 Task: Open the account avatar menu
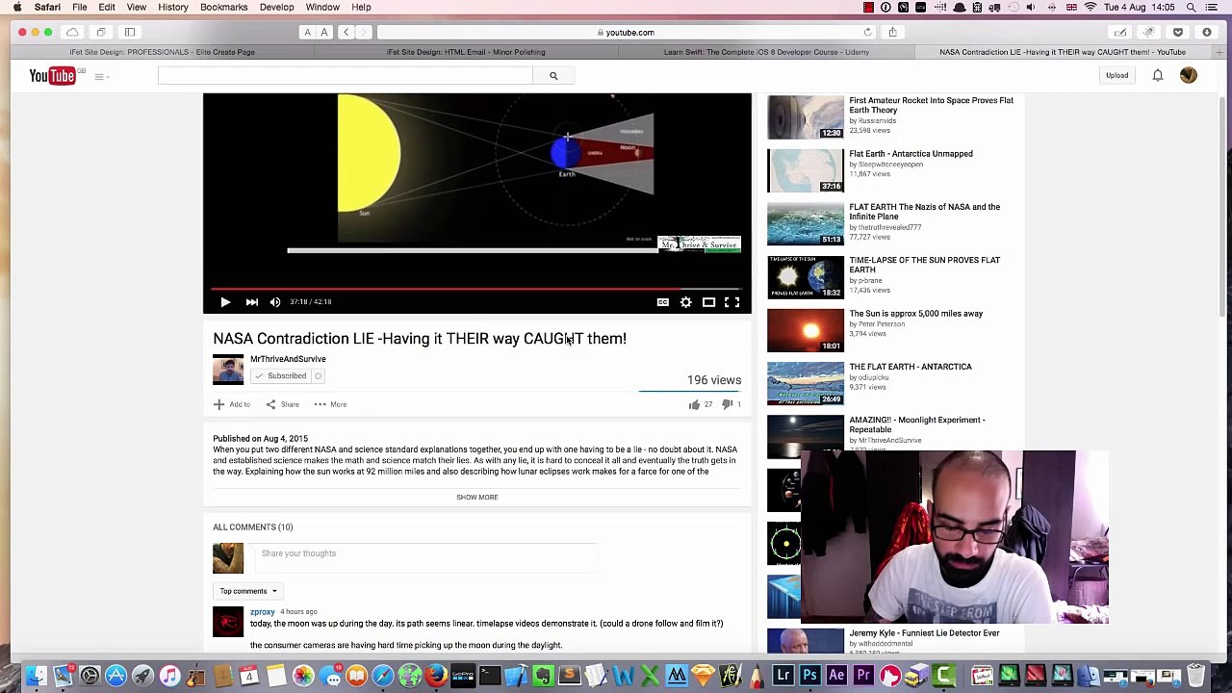click(x=1189, y=75)
